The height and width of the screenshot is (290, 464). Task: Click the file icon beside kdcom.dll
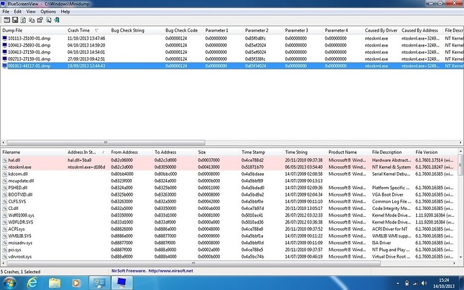tap(5, 174)
